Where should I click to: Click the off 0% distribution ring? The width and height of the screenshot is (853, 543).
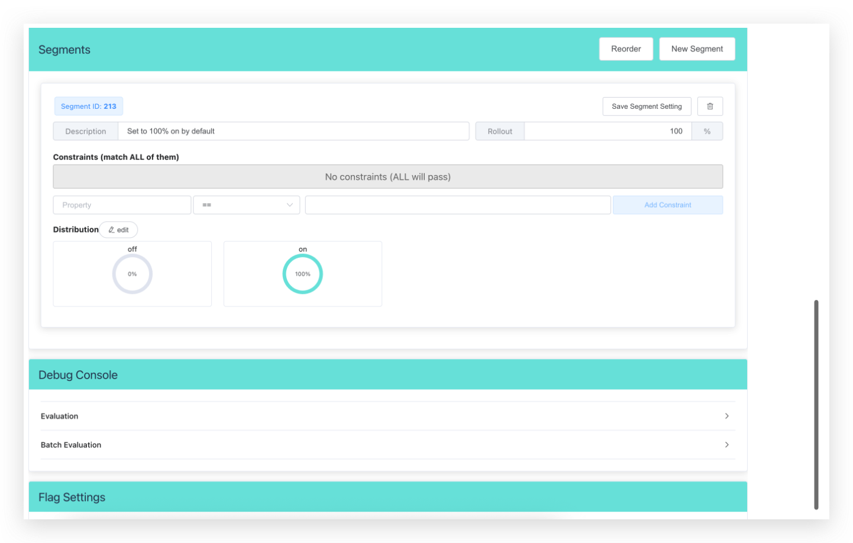(133, 274)
